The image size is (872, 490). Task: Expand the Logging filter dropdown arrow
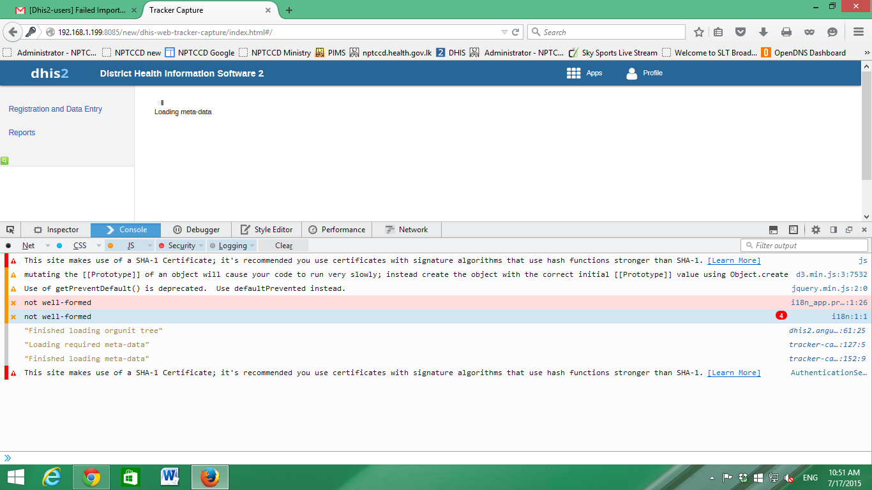coord(252,246)
